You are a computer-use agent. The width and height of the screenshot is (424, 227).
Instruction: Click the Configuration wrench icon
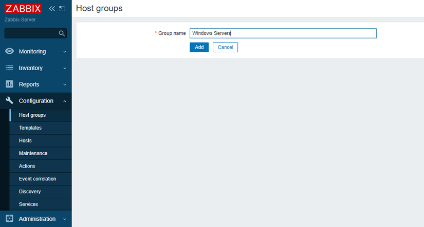(9, 101)
